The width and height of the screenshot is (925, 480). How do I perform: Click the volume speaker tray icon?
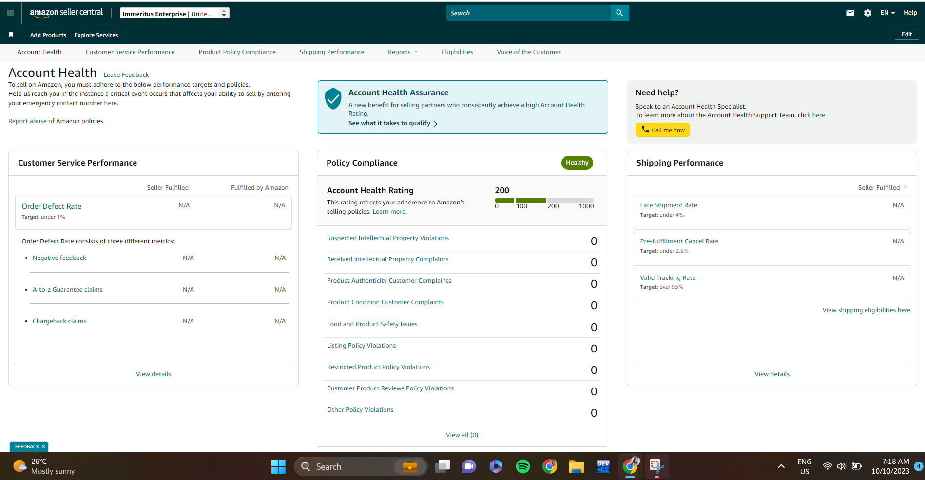click(x=841, y=466)
